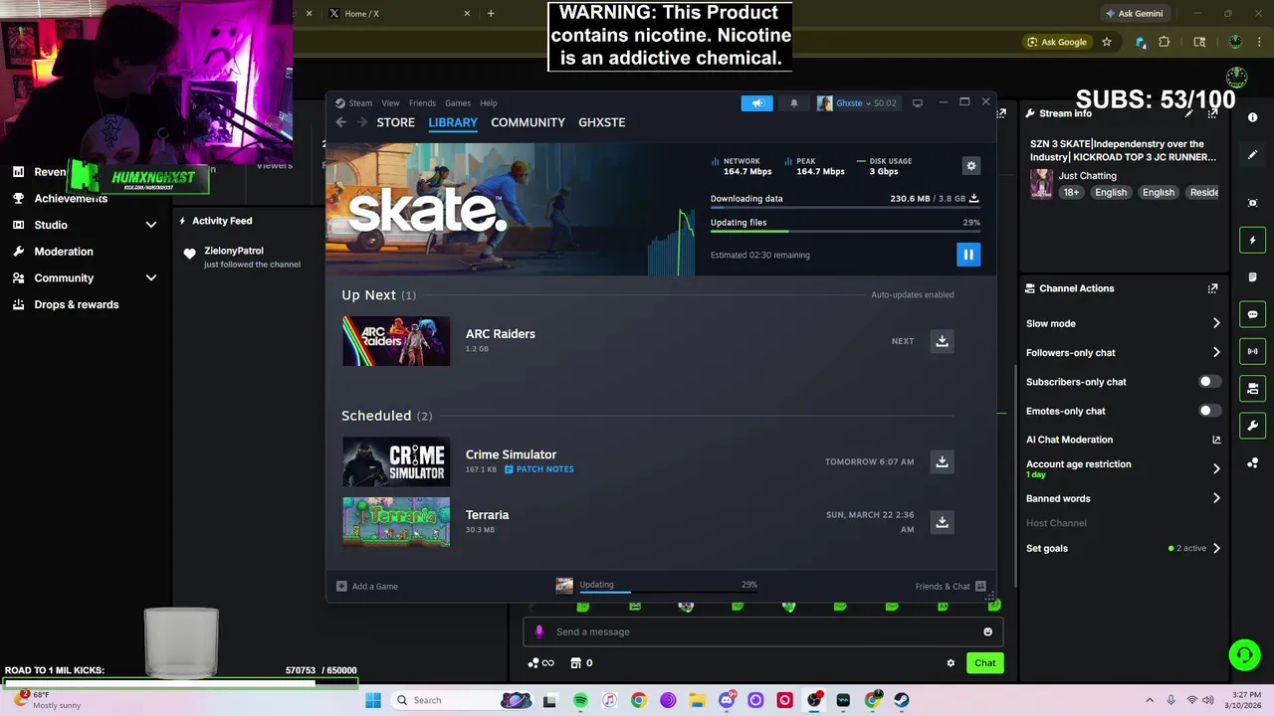Switch to Steam COMMUNITY tab
Viewport: 1274px width, 716px height.
[x=528, y=122]
